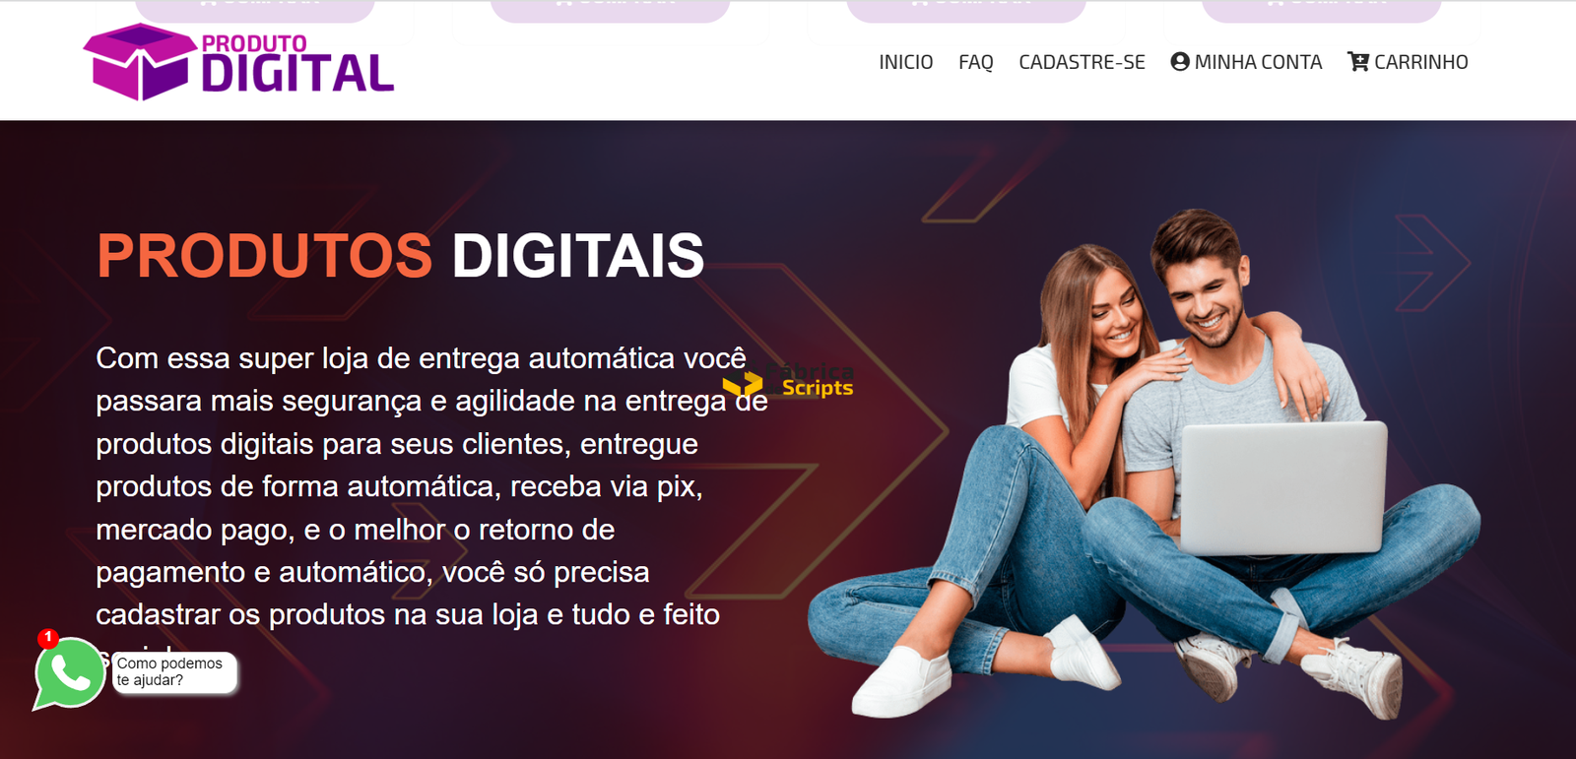Click the red notification badge on WhatsApp
This screenshot has height=759, width=1576.
click(x=47, y=638)
